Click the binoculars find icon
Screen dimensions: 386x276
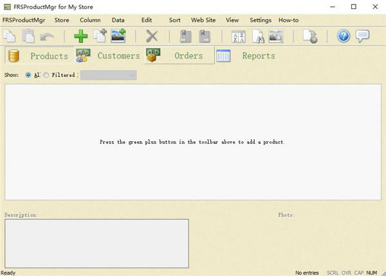click(x=257, y=37)
